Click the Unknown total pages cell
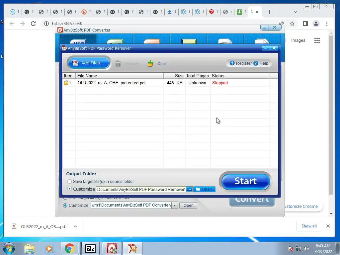 (x=197, y=83)
